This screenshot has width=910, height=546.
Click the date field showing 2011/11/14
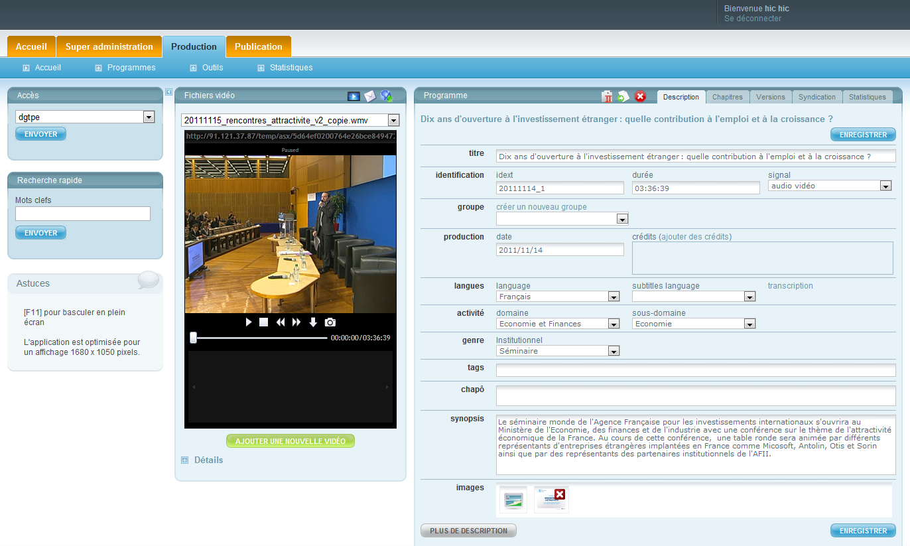point(560,249)
